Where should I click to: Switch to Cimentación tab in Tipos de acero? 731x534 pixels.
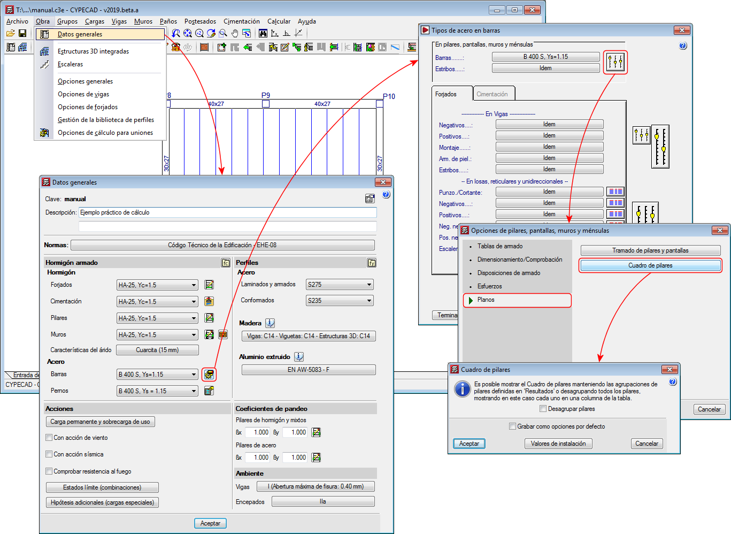coord(493,94)
